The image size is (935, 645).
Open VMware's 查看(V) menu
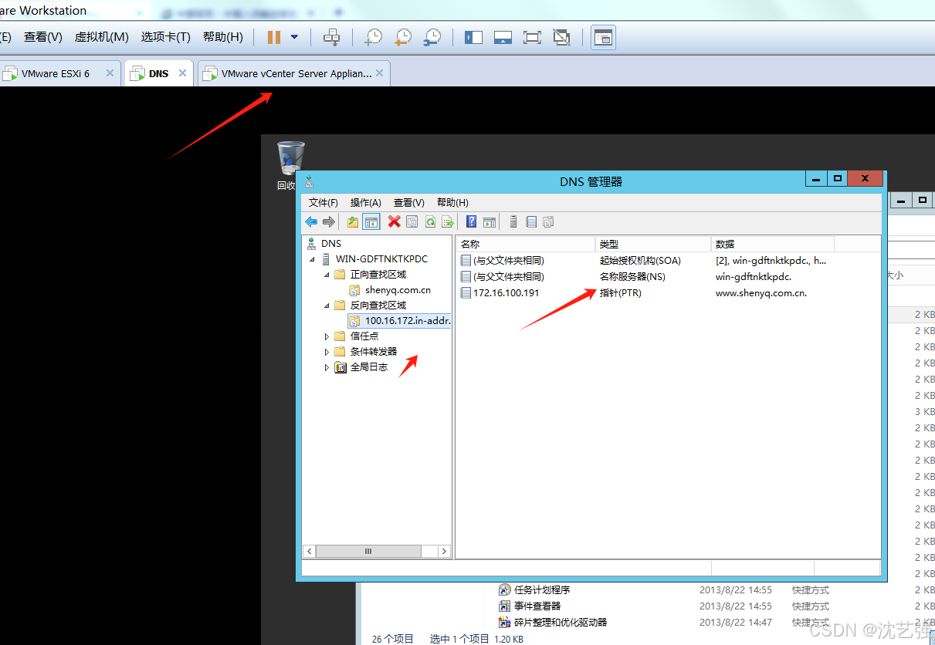click(43, 37)
